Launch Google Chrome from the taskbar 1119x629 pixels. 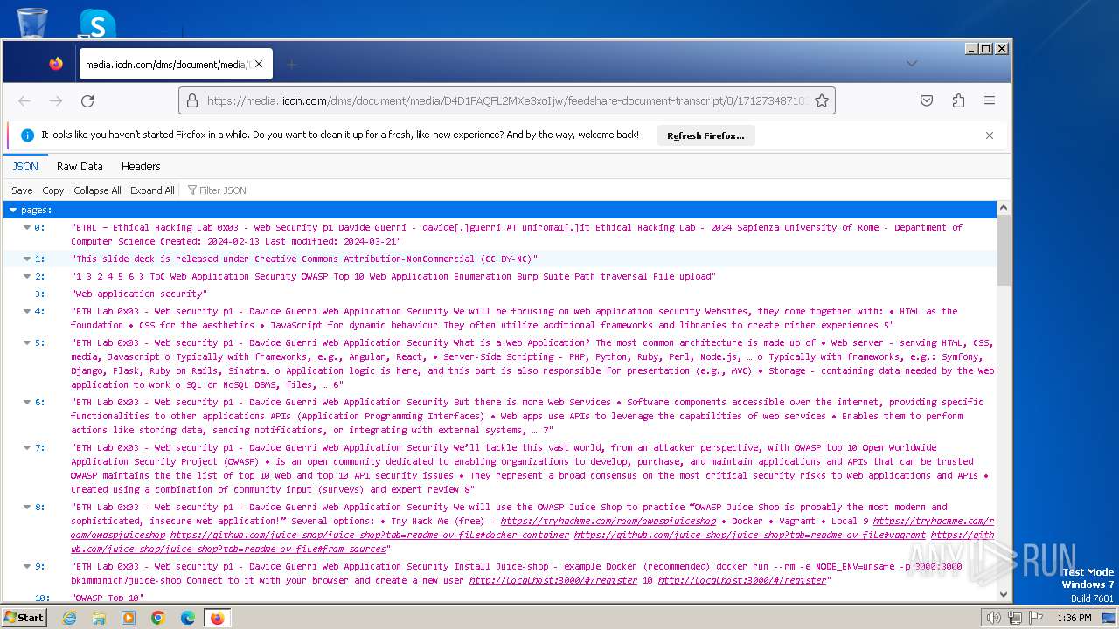pyautogui.click(x=158, y=618)
